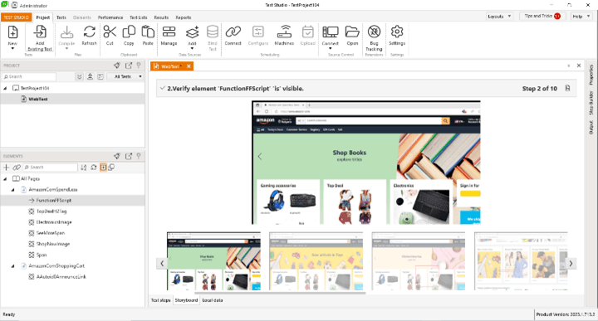Open Manage data sources

(x=169, y=36)
